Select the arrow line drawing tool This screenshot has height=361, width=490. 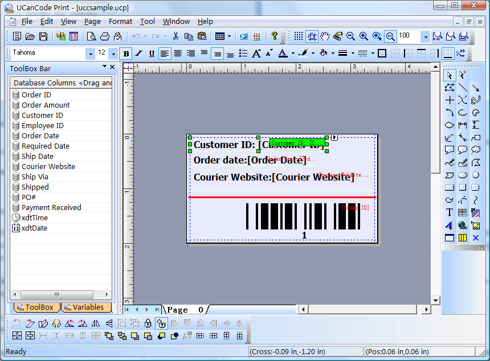pos(476,88)
